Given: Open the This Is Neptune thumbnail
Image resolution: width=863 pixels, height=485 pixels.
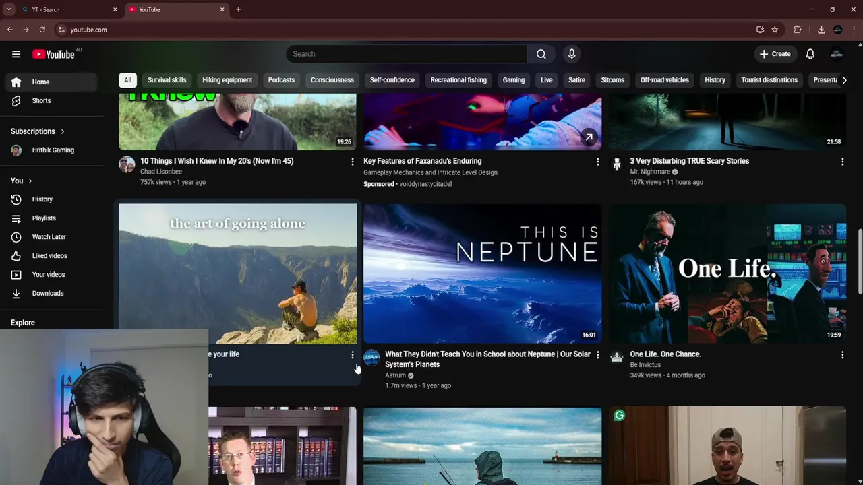Looking at the screenshot, I should coord(483,274).
